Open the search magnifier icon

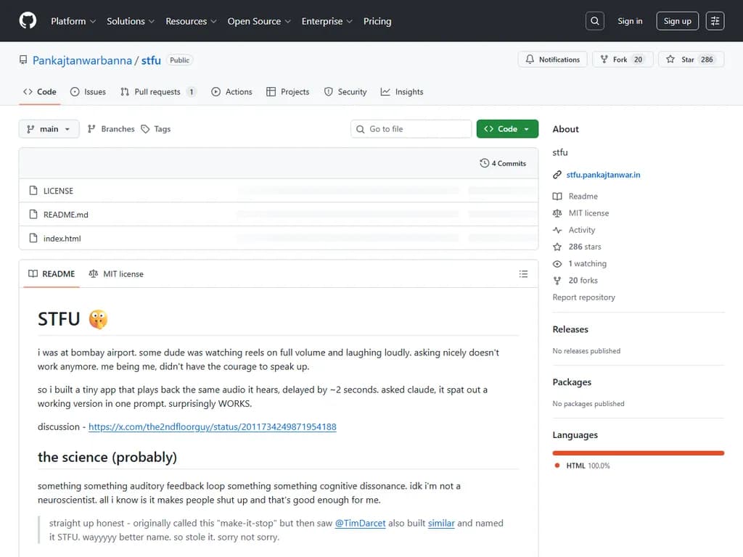pyautogui.click(x=595, y=21)
